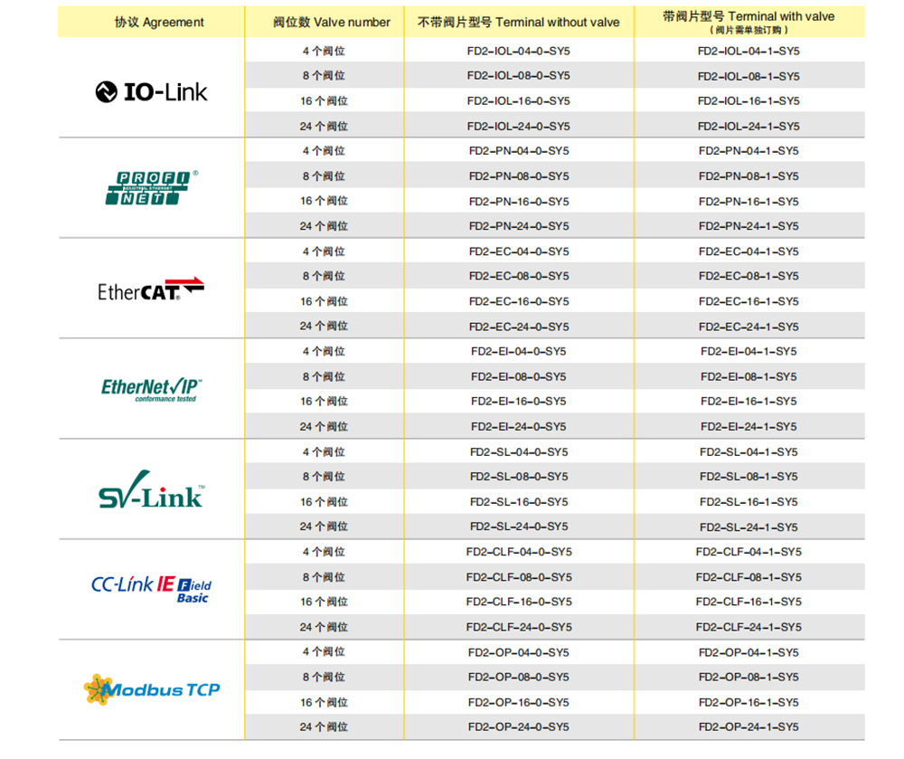
Task: Select cell FD2-EI-24-1-SY5
Action: [749, 427]
